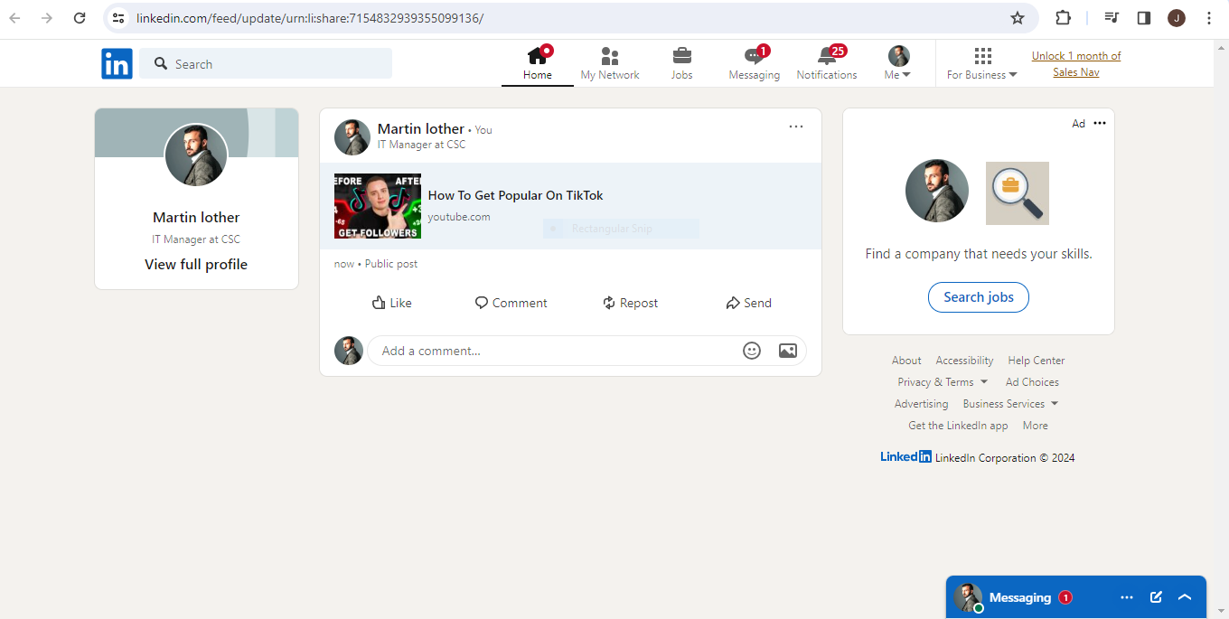Open the Messaging tab

click(755, 63)
